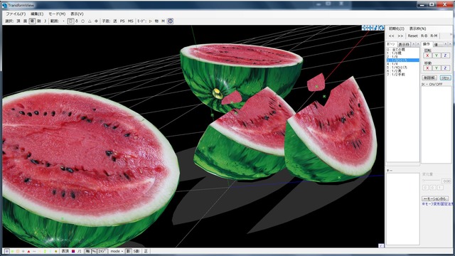This screenshot has width=455, height=256.
Task: Toggle the 選 sub-window button
Action: pyautogui.click(x=115, y=21)
